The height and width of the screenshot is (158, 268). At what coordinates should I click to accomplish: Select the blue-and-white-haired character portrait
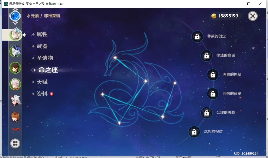click(x=15, y=51)
